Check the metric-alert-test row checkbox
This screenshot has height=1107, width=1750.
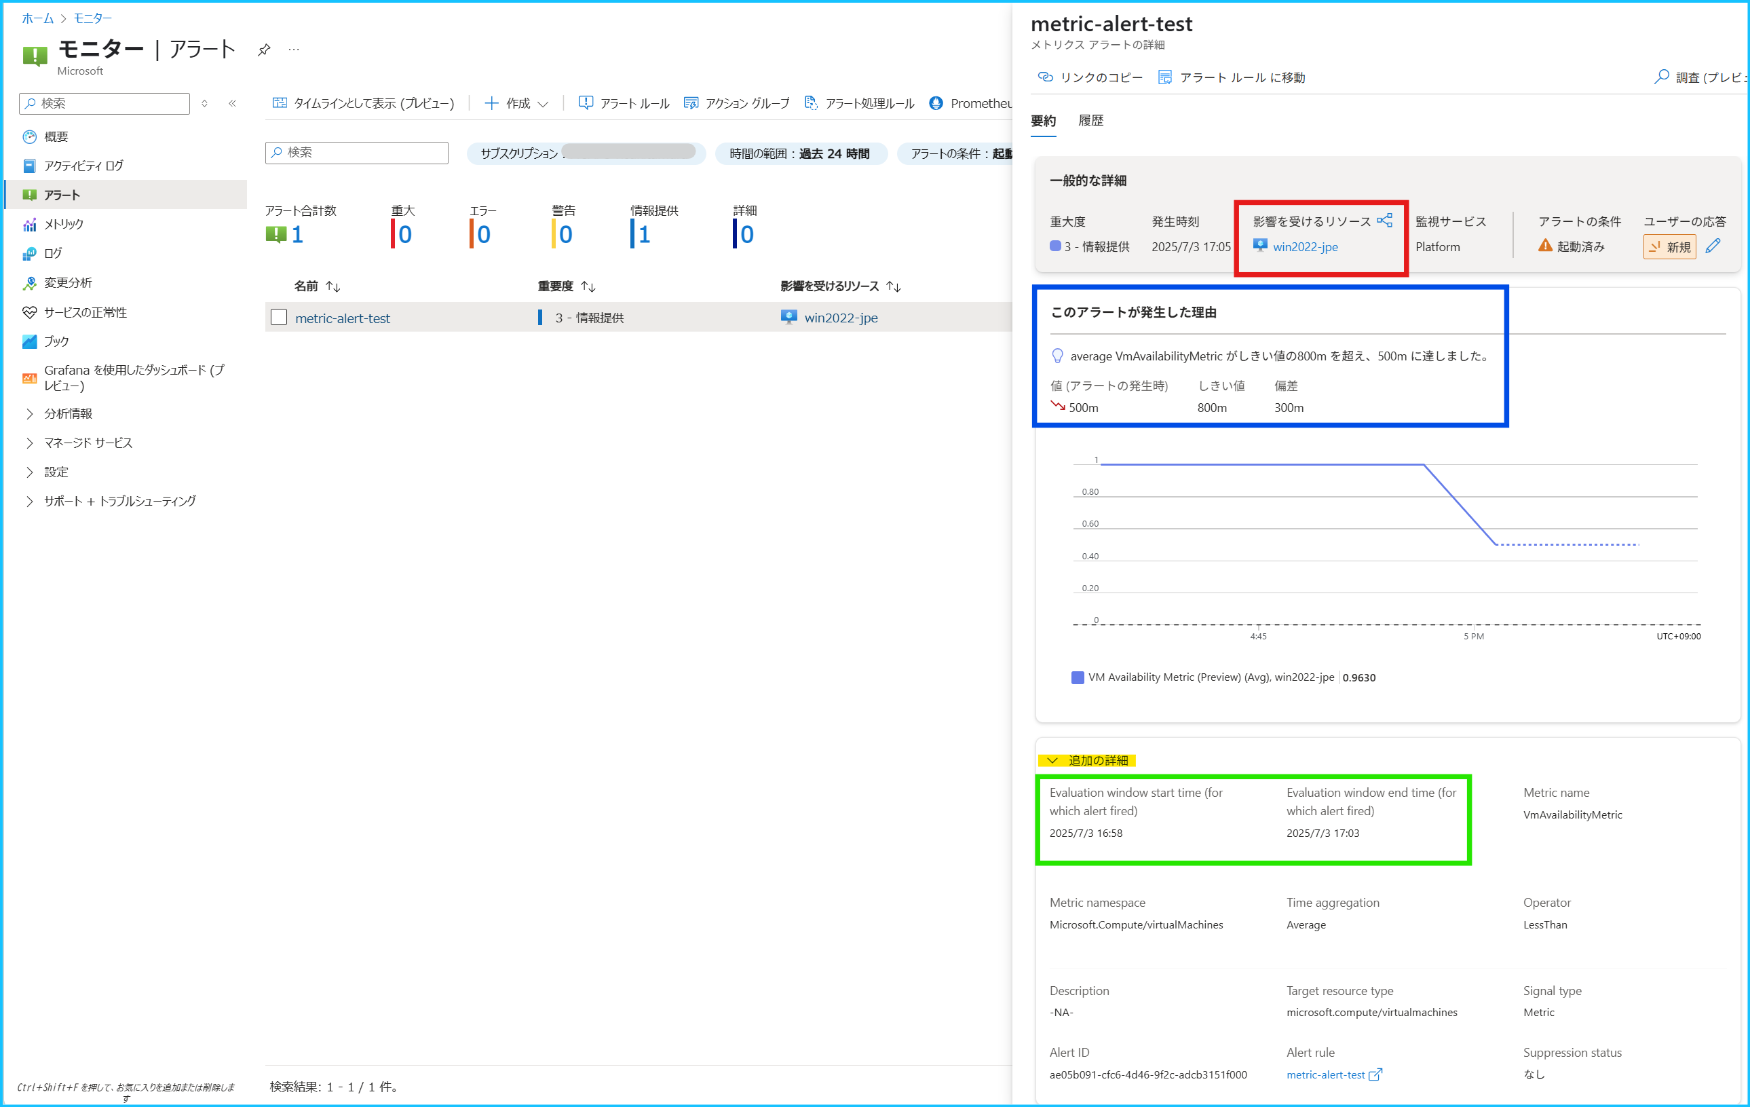pyautogui.click(x=279, y=318)
